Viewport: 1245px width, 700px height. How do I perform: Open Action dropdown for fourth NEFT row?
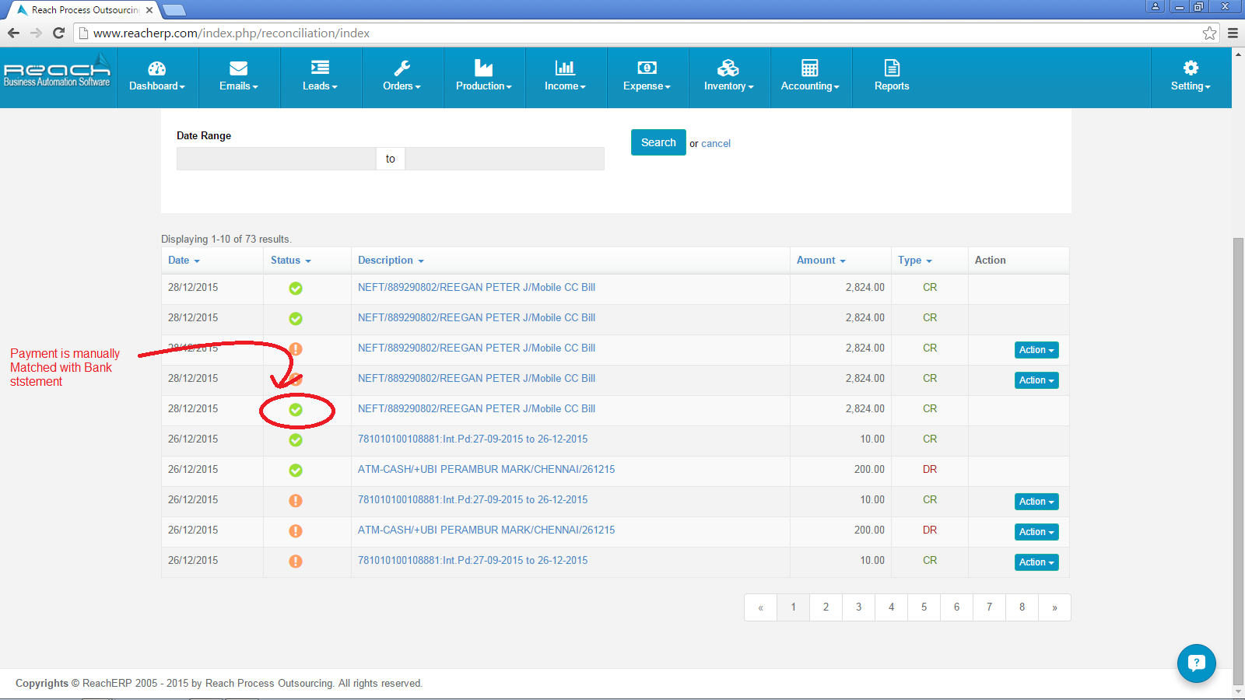point(1036,380)
